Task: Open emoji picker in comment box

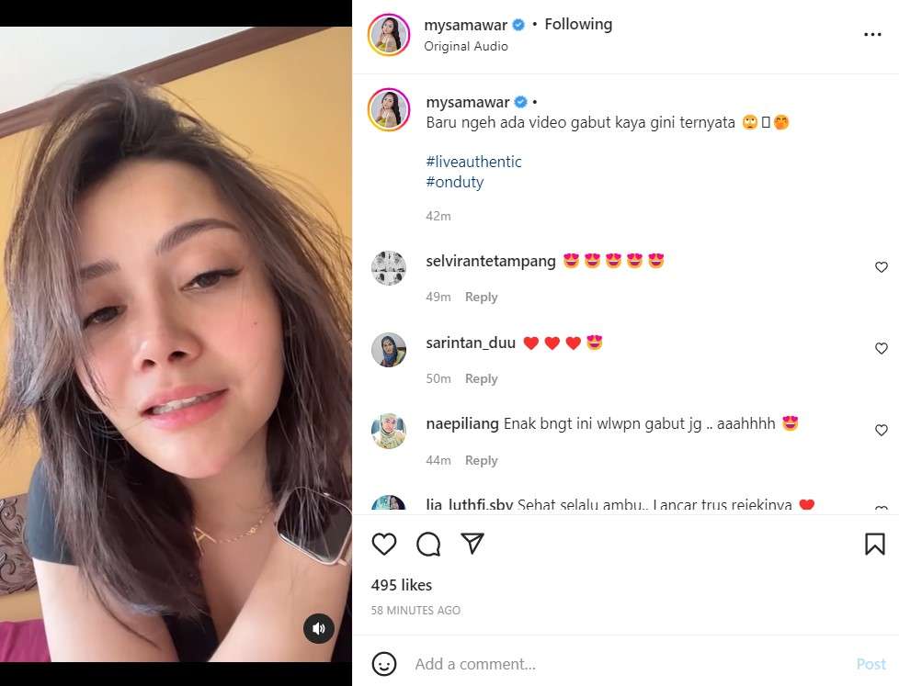Action: [x=384, y=663]
